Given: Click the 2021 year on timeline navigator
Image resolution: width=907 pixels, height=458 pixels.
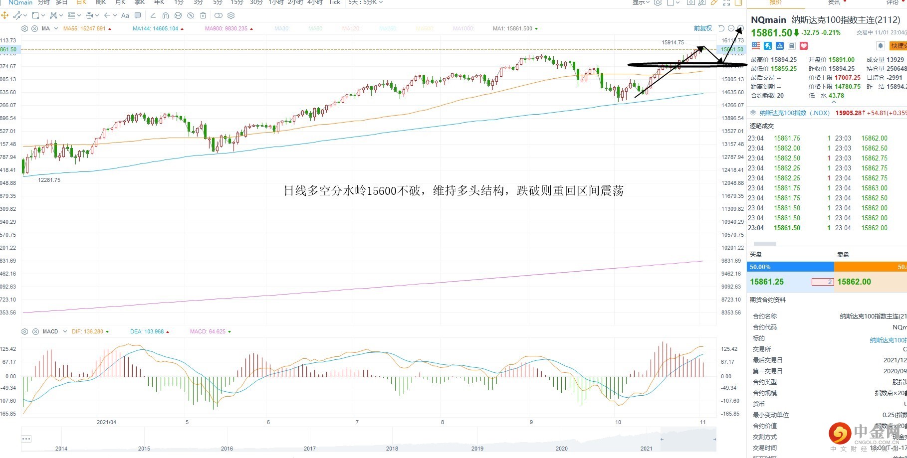Looking at the screenshot, I should point(646,448).
